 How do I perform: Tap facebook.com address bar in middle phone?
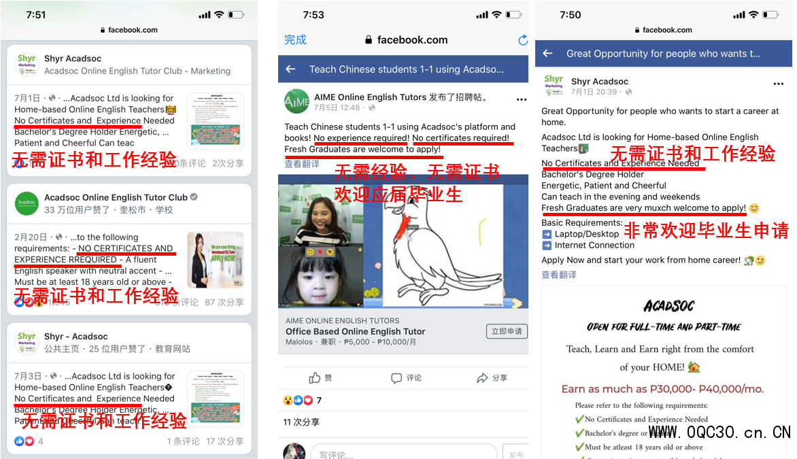pyautogui.click(x=407, y=39)
